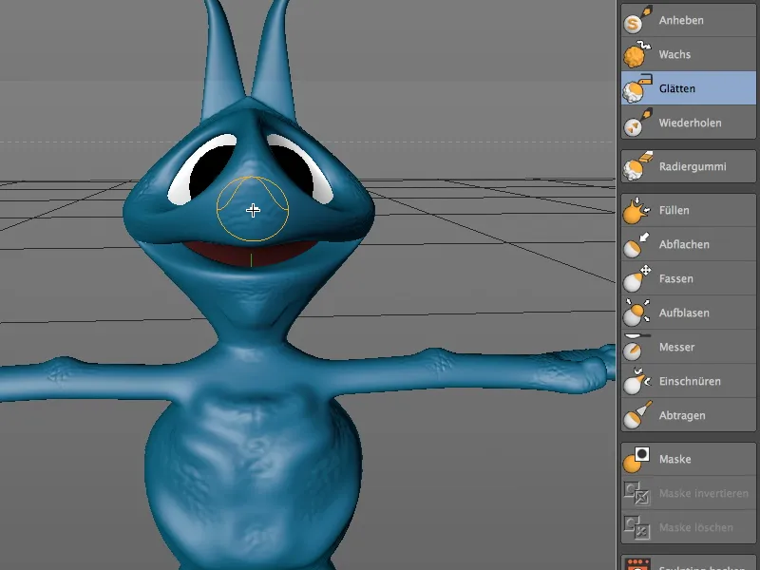The width and height of the screenshot is (760, 570).
Task: Re-select the highlighted Glätten entry
Action: click(x=674, y=88)
